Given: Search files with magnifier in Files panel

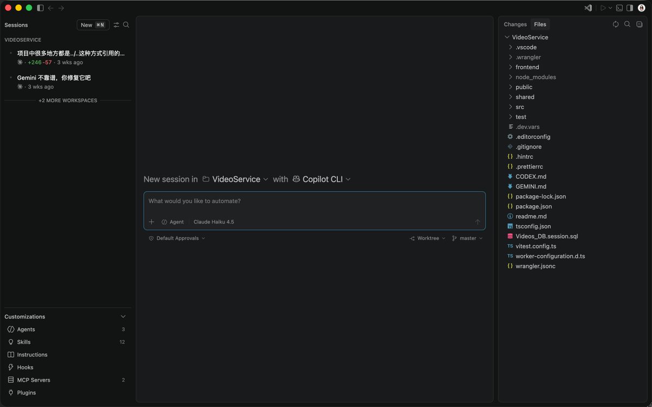Looking at the screenshot, I should pyautogui.click(x=628, y=24).
